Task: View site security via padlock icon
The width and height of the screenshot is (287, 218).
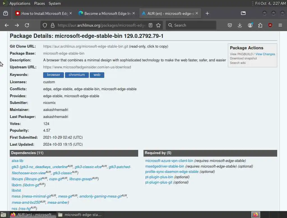Action: tap(53, 25)
